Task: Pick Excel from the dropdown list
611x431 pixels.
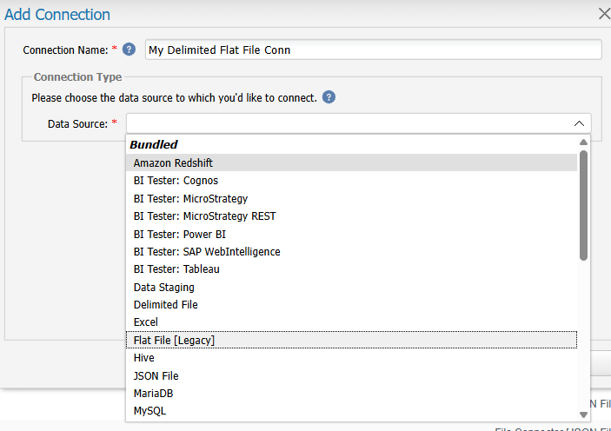Action: click(x=351, y=322)
